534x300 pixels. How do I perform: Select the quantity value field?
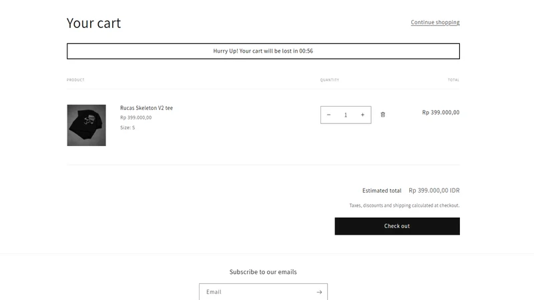click(x=346, y=115)
